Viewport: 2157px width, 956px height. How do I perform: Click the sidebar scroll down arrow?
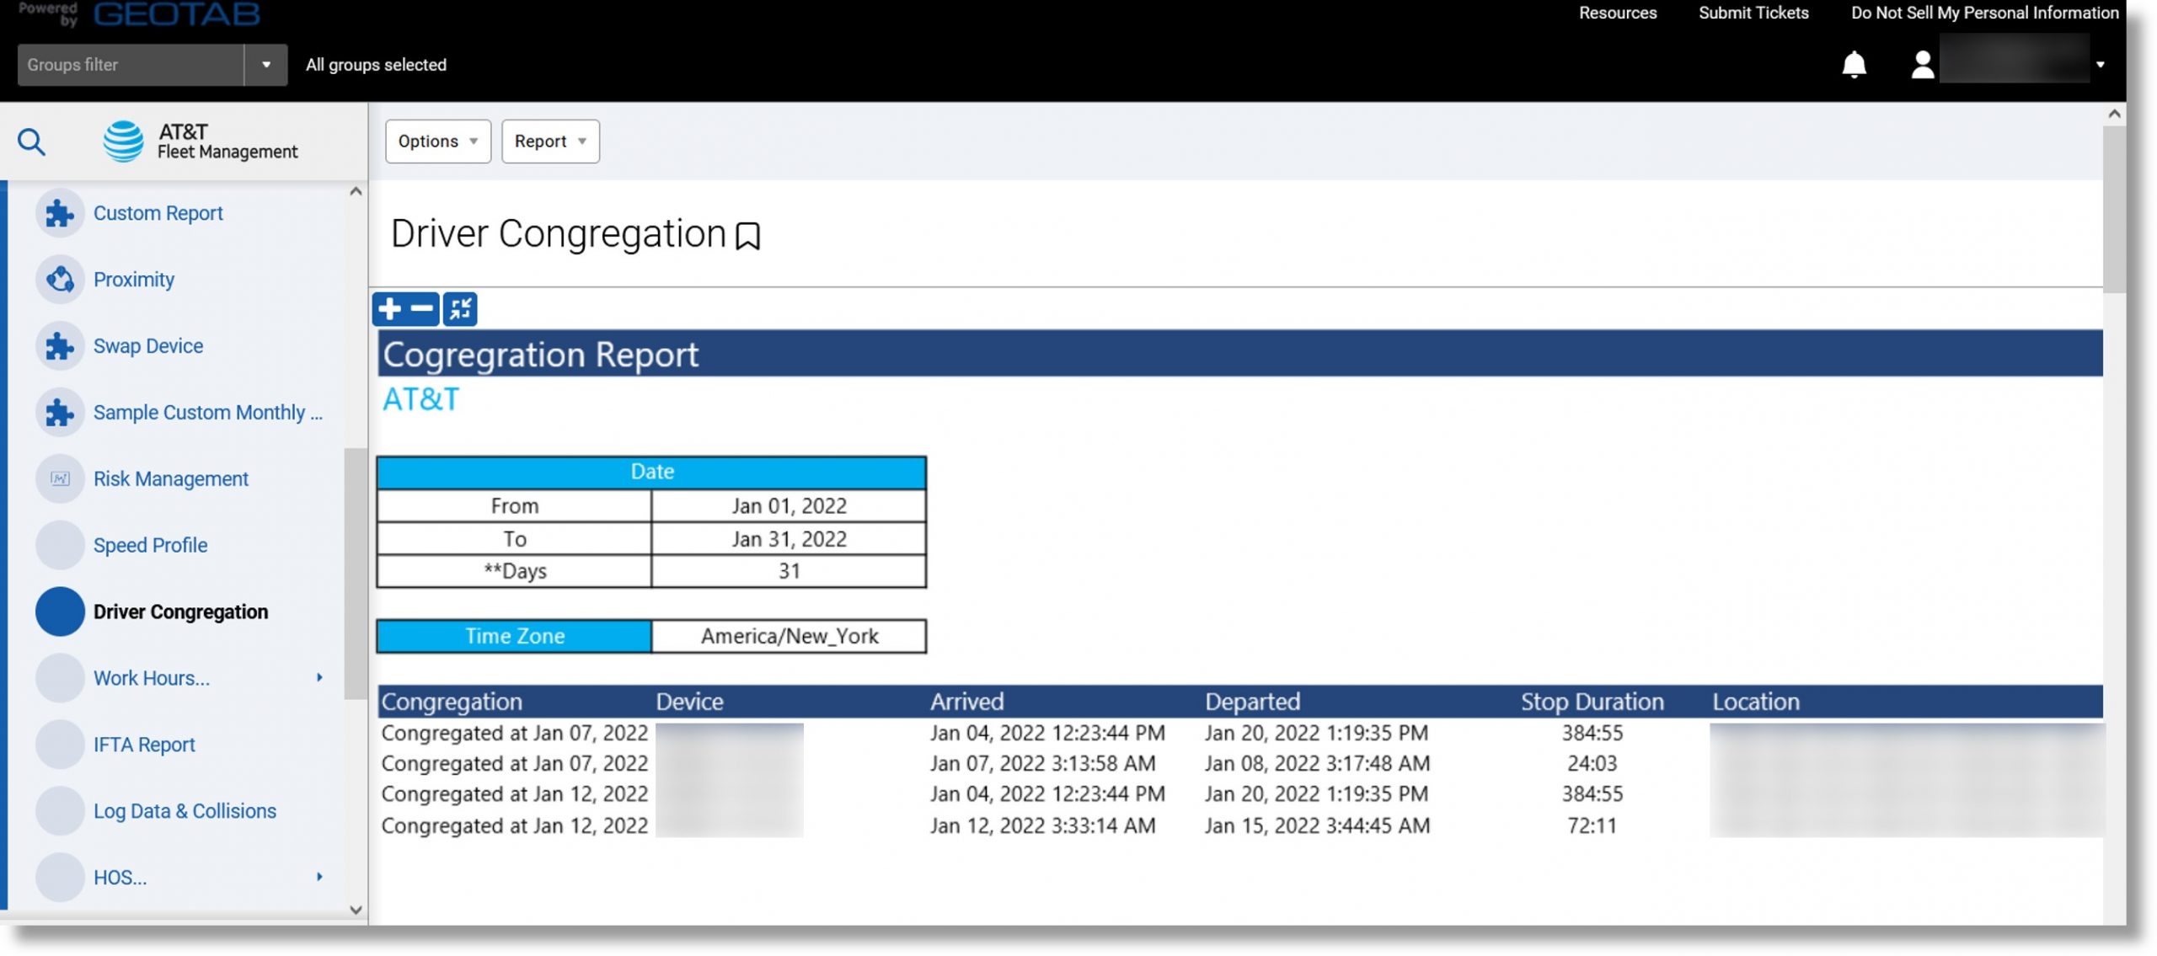pyautogui.click(x=356, y=911)
